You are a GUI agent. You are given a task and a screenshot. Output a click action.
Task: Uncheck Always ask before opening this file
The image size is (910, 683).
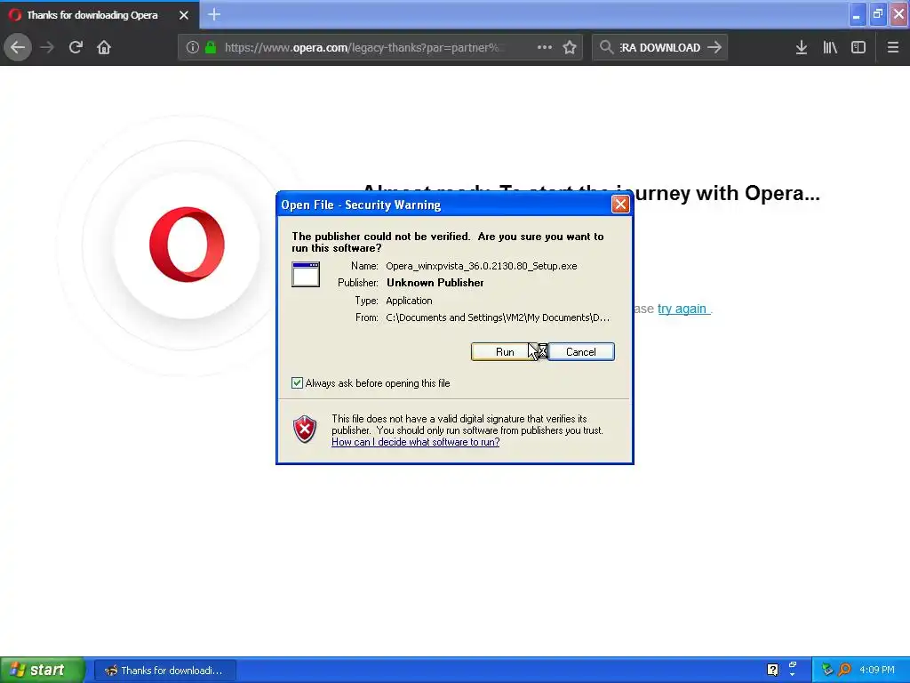point(297,382)
